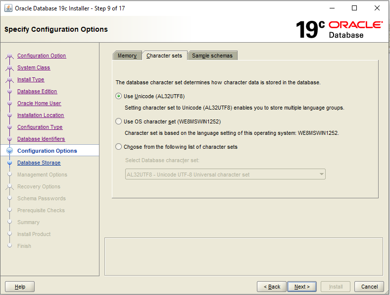Select the Use Unicode (AL32UTF8) radio button
This screenshot has width=390, height=295.
coord(118,96)
